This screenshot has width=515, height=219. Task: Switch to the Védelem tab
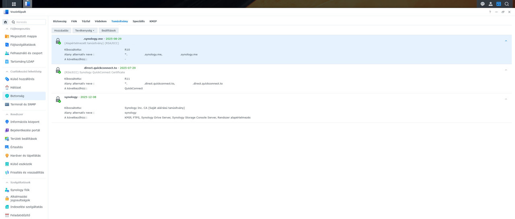pyautogui.click(x=101, y=21)
